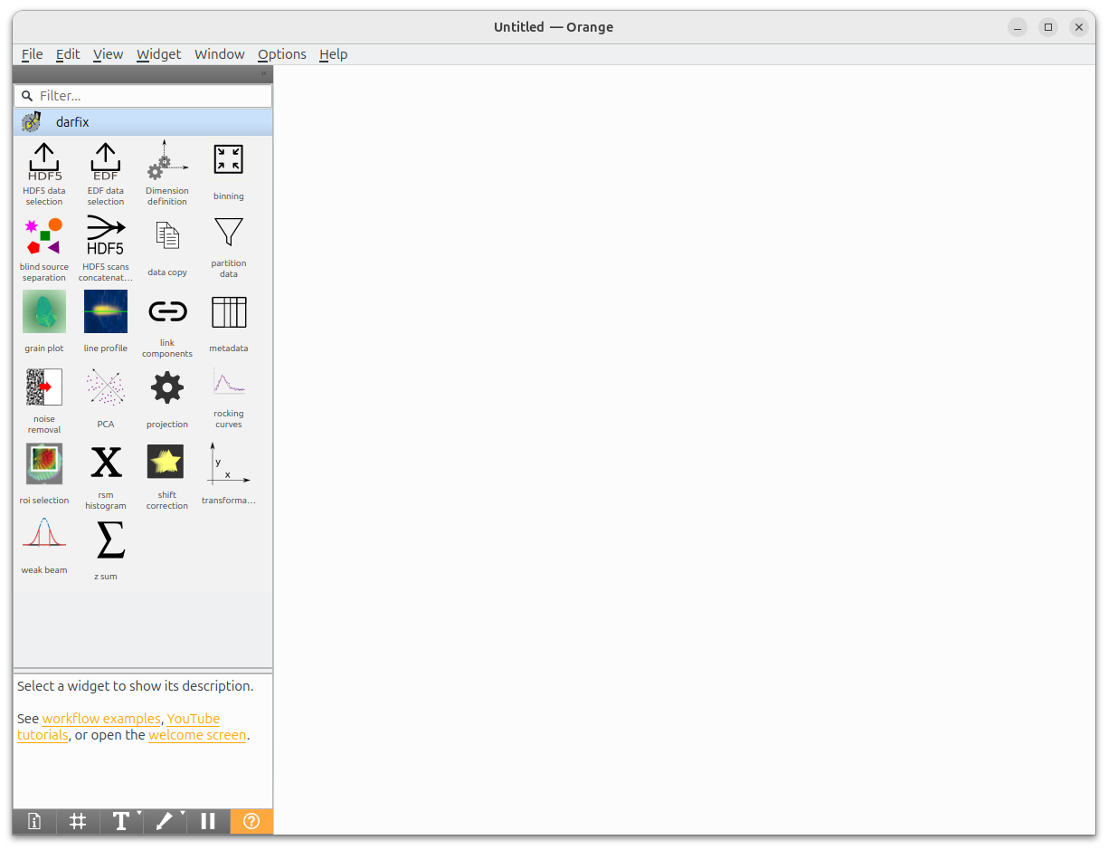Choose the Dimension definition widget
This screenshot has width=1108, height=850.
coord(167,173)
